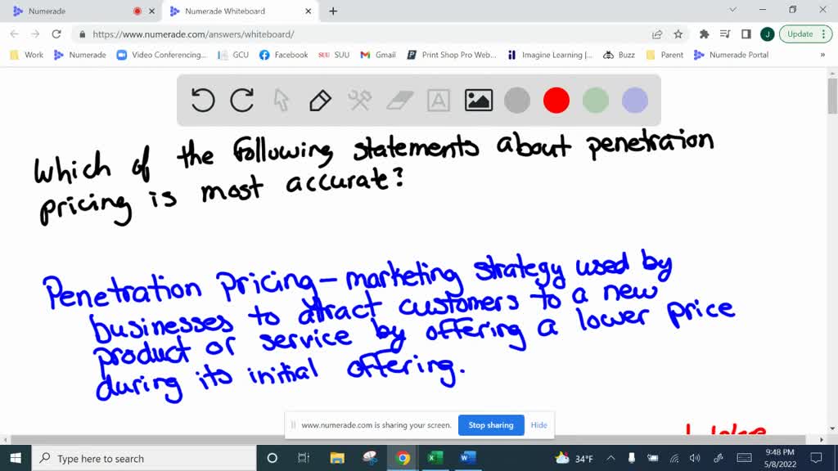
Task: Open the GCU bookmark
Action: point(233,55)
